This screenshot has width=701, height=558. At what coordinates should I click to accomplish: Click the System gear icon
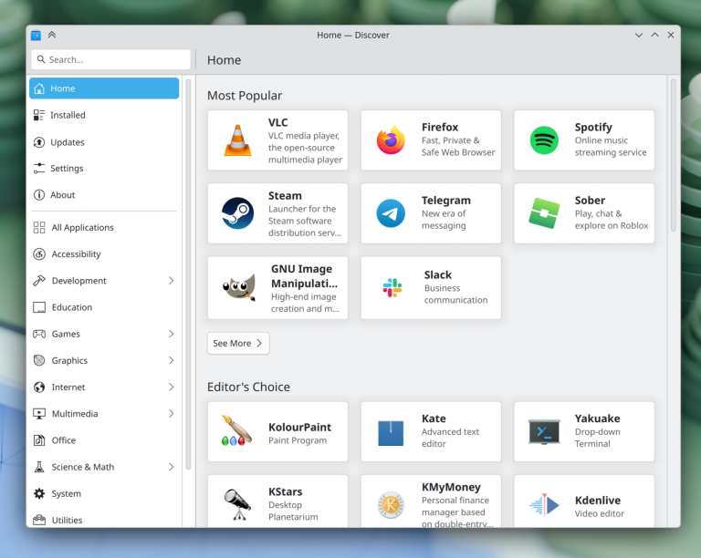click(39, 493)
